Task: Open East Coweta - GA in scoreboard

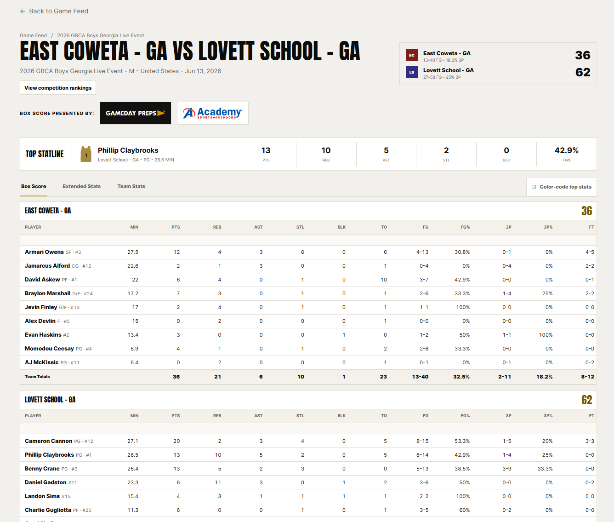Action: [x=447, y=53]
